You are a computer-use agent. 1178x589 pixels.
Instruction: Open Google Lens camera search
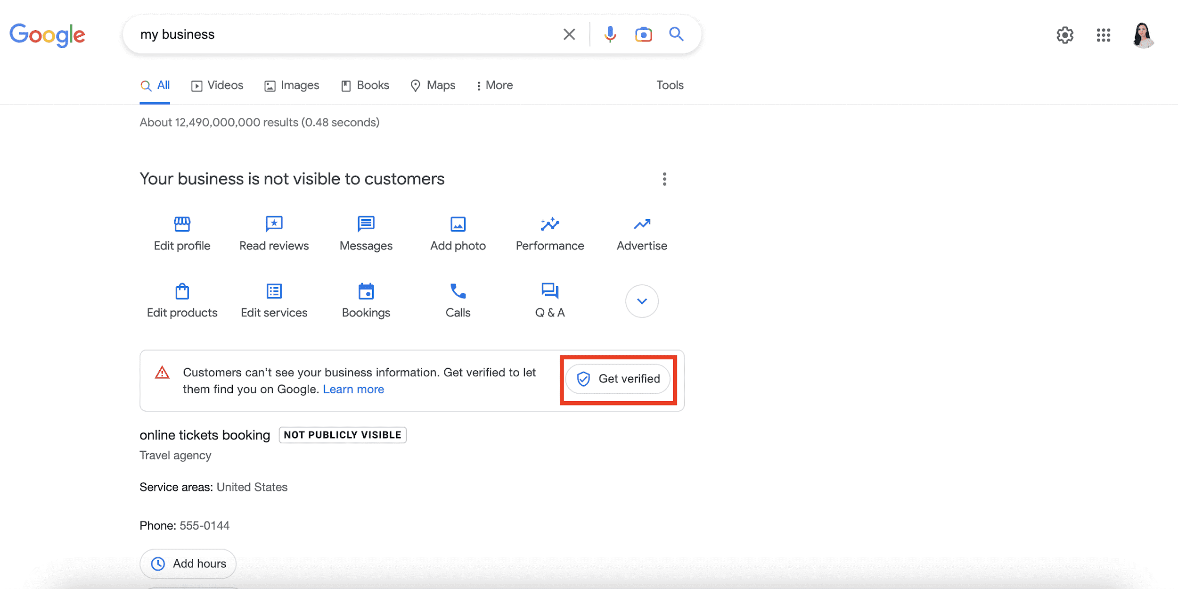[644, 34]
